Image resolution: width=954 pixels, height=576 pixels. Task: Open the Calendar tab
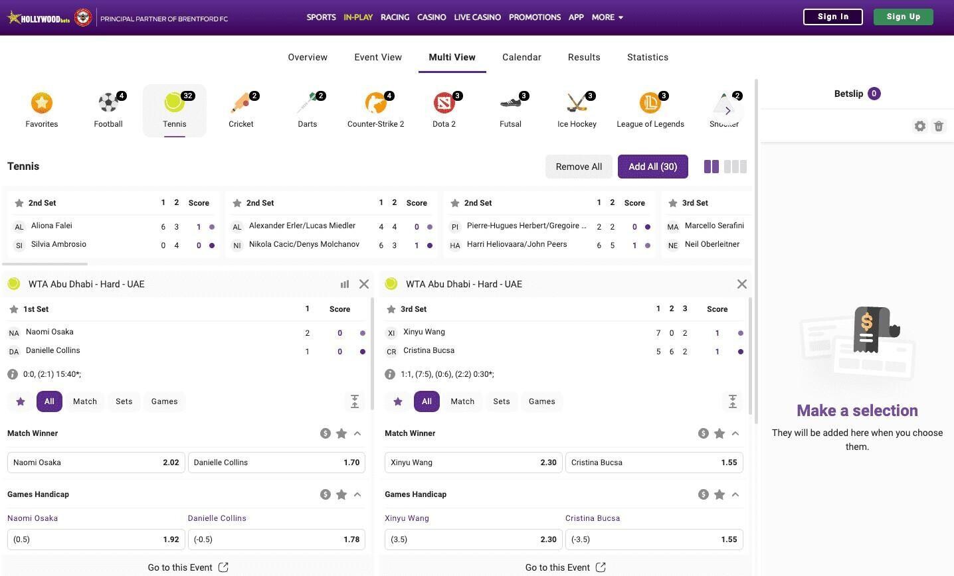pyautogui.click(x=522, y=57)
